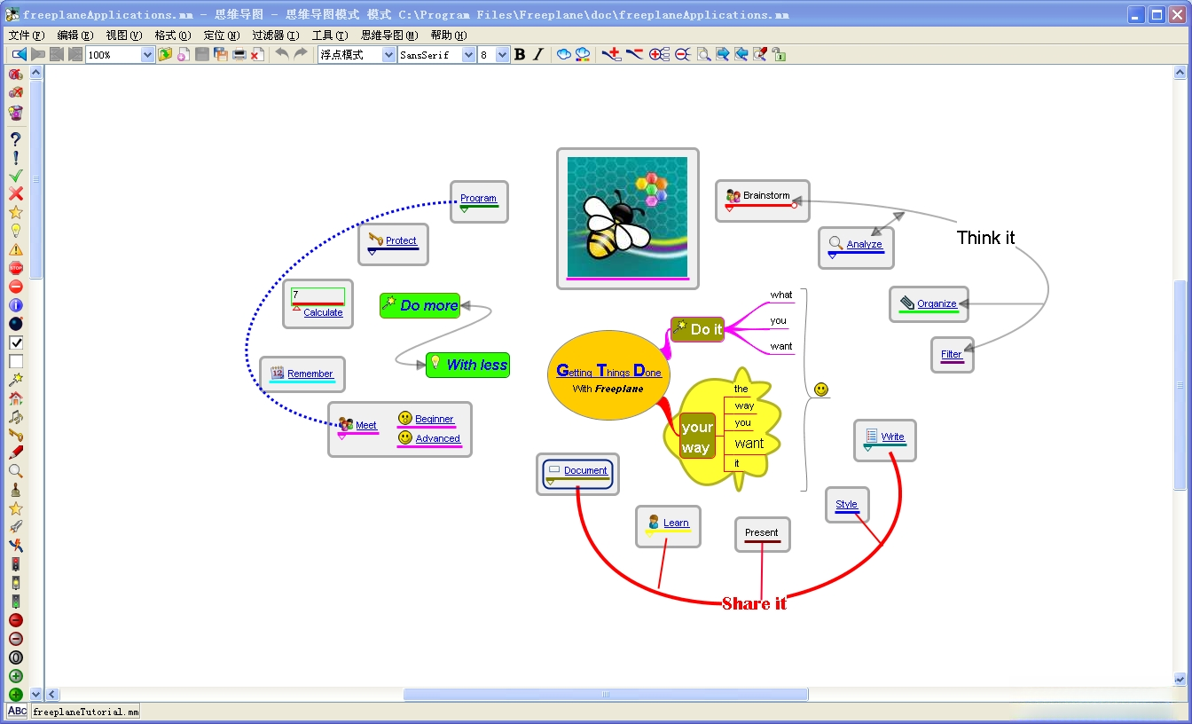1192x724 pixels.
Task: Open the 编辑 menu
Action: [x=74, y=35]
